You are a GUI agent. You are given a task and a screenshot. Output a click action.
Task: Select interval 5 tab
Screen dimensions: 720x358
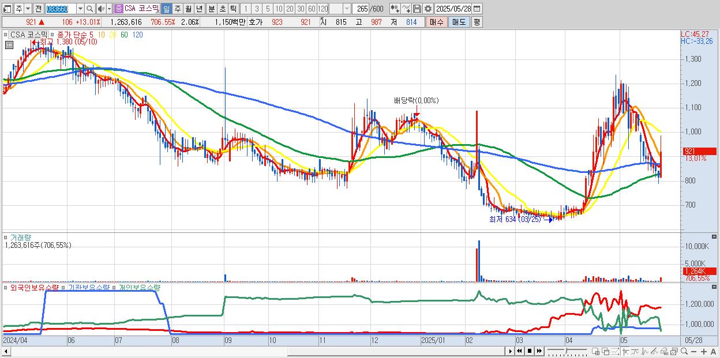pos(268,9)
